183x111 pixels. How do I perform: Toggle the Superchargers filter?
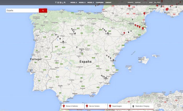119,106
